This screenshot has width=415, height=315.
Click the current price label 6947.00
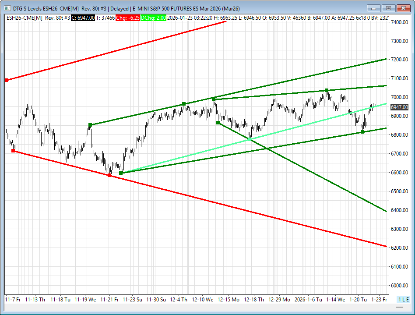coord(399,107)
